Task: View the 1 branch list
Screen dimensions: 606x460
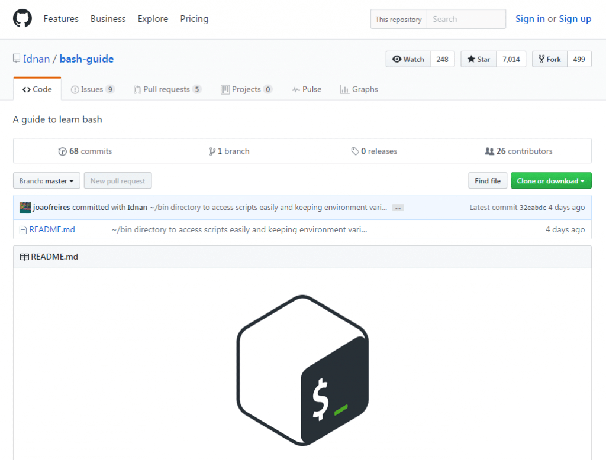Action: coord(229,151)
